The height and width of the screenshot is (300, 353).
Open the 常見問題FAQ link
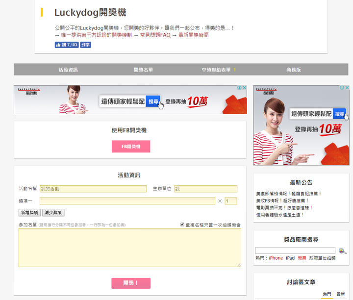pos(155,35)
